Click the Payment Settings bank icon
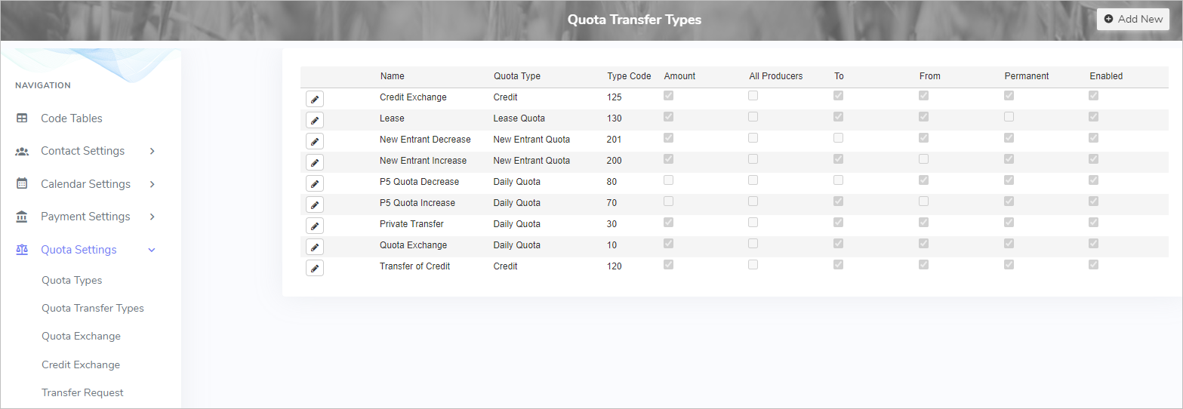The height and width of the screenshot is (409, 1183). (22, 217)
